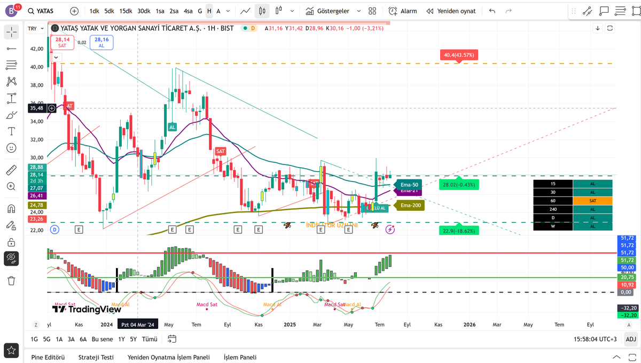Open the pattern drawing tools
Viewport: 641px width, 363px height.
(x=11, y=82)
